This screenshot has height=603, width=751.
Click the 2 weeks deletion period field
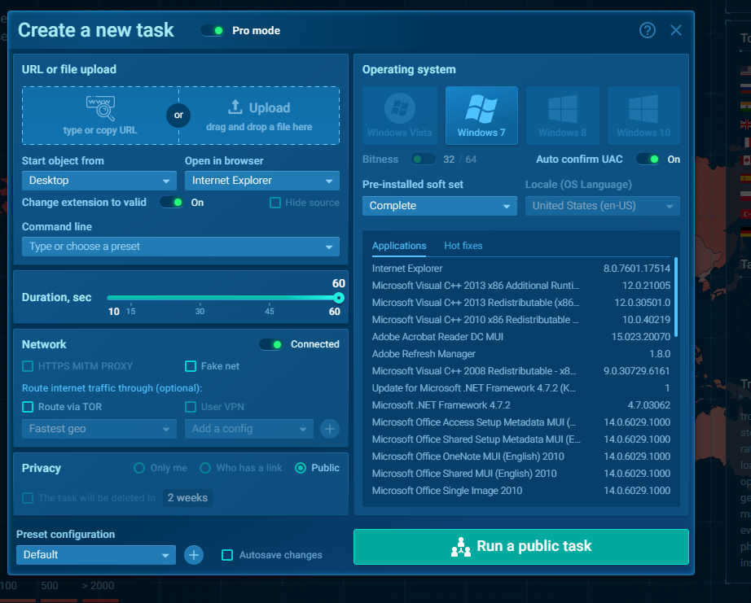click(187, 498)
